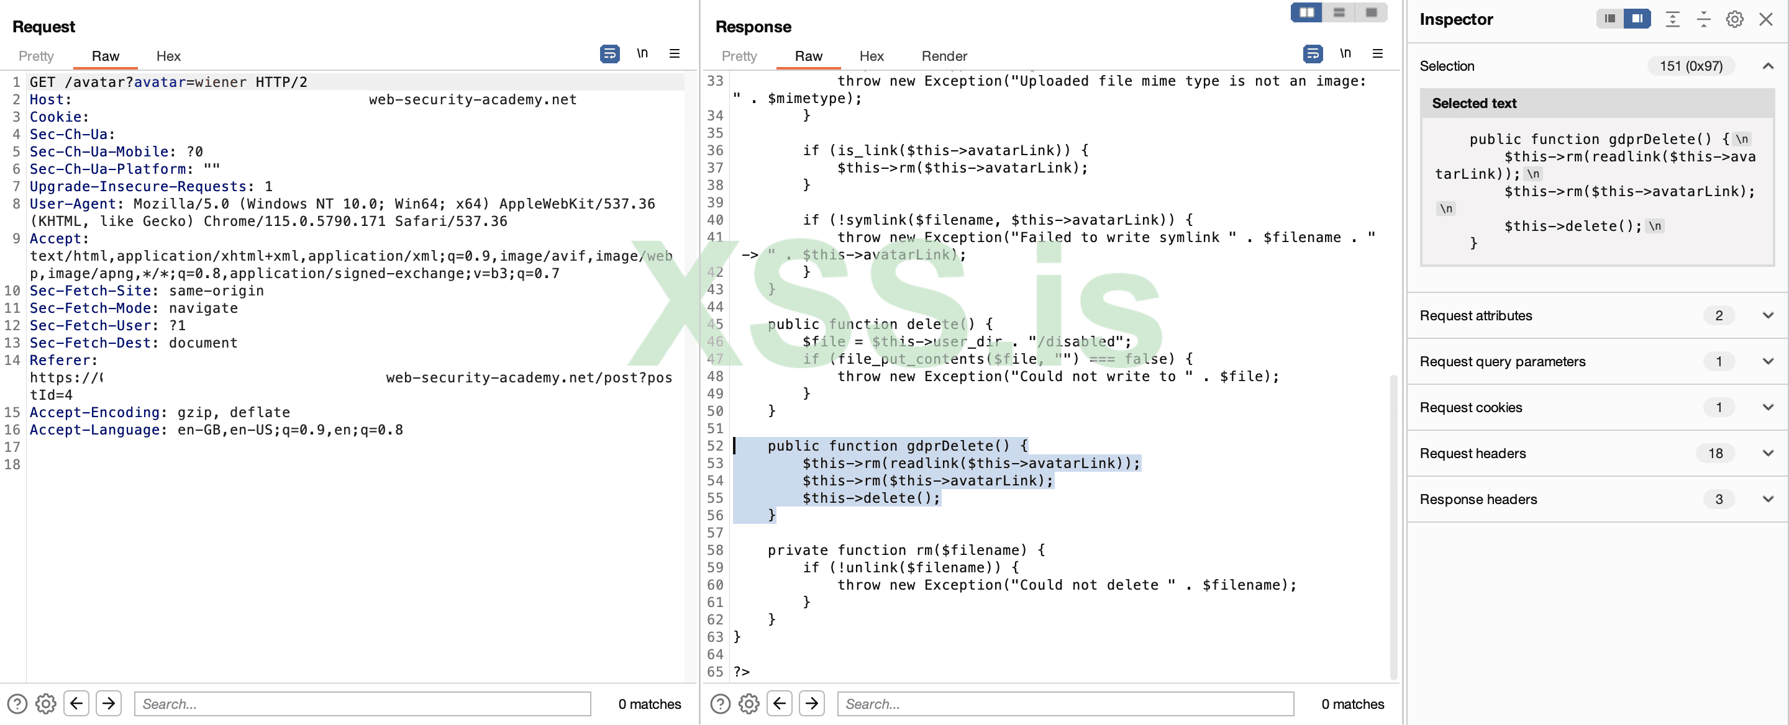This screenshot has height=725, width=1789.
Task: Switch Request view to Hex tab
Action: pos(168,56)
